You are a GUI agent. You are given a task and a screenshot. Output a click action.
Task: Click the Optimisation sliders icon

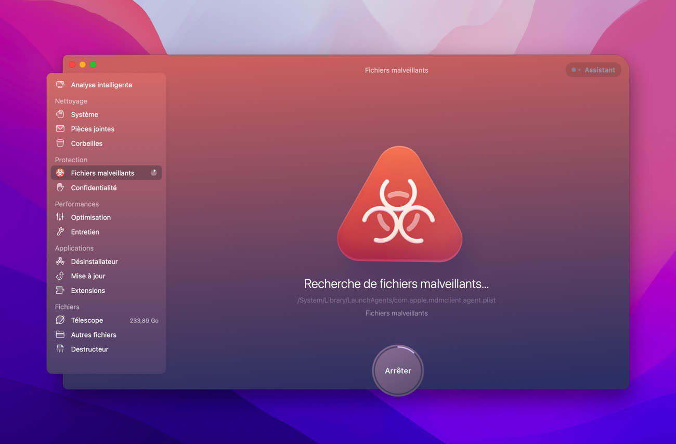60,217
